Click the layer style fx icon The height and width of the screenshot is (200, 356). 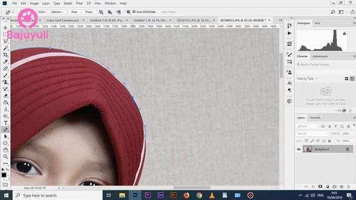(313, 187)
